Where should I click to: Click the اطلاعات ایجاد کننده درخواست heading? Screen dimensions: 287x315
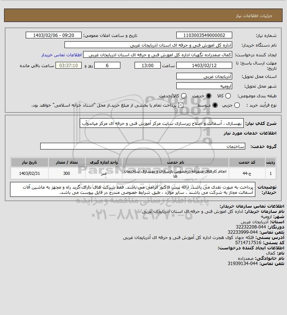(x=251, y=248)
